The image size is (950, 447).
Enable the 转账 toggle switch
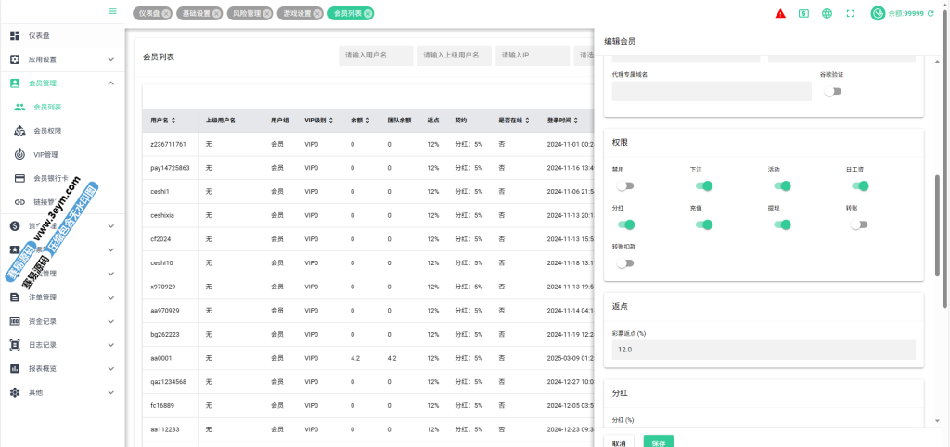[859, 224]
